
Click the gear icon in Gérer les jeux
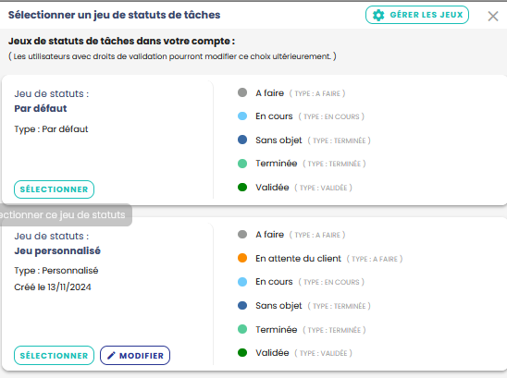tap(378, 15)
